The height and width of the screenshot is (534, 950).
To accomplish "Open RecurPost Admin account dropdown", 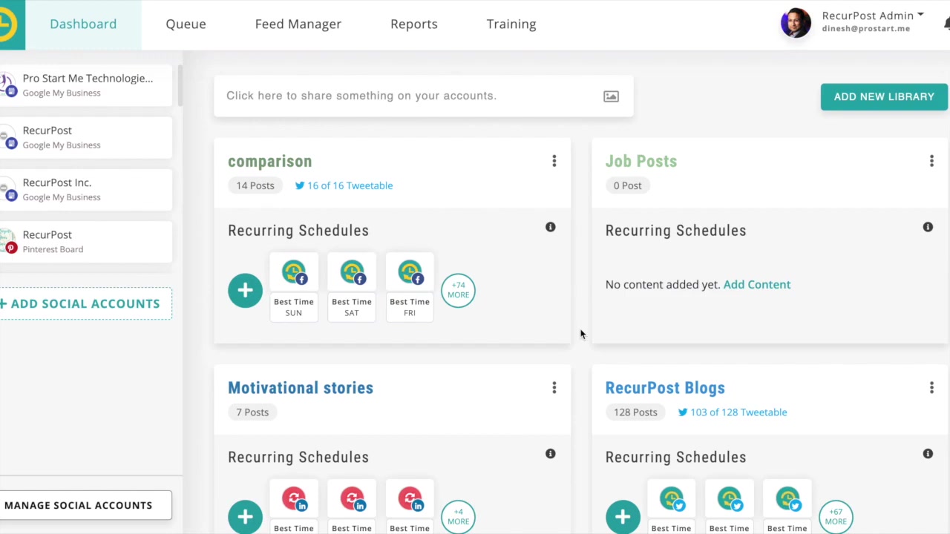I will coord(873,16).
